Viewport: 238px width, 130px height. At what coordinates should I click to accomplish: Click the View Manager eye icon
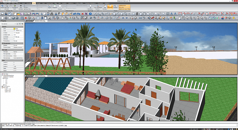click(x=21, y=7)
